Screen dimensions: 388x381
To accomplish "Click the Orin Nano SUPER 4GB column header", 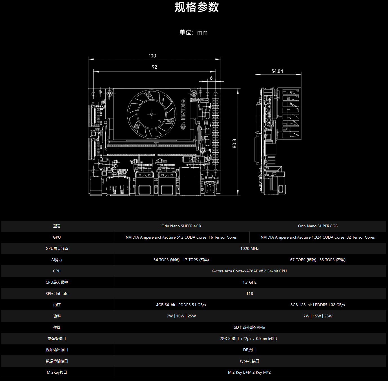I will coord(181,226).
